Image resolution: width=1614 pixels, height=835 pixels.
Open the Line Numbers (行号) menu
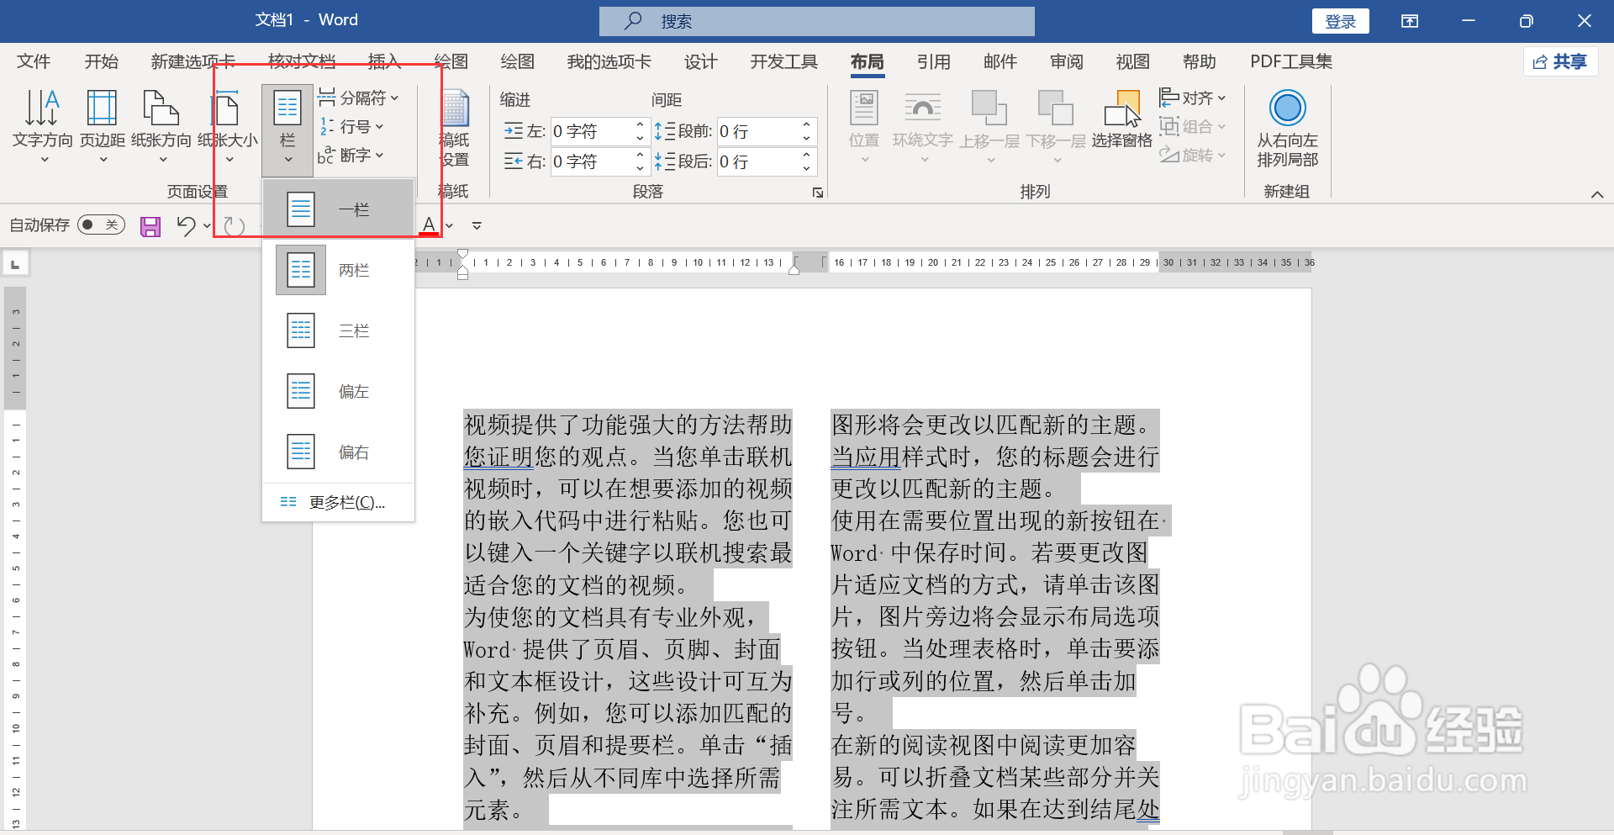[x=351, y=127]
